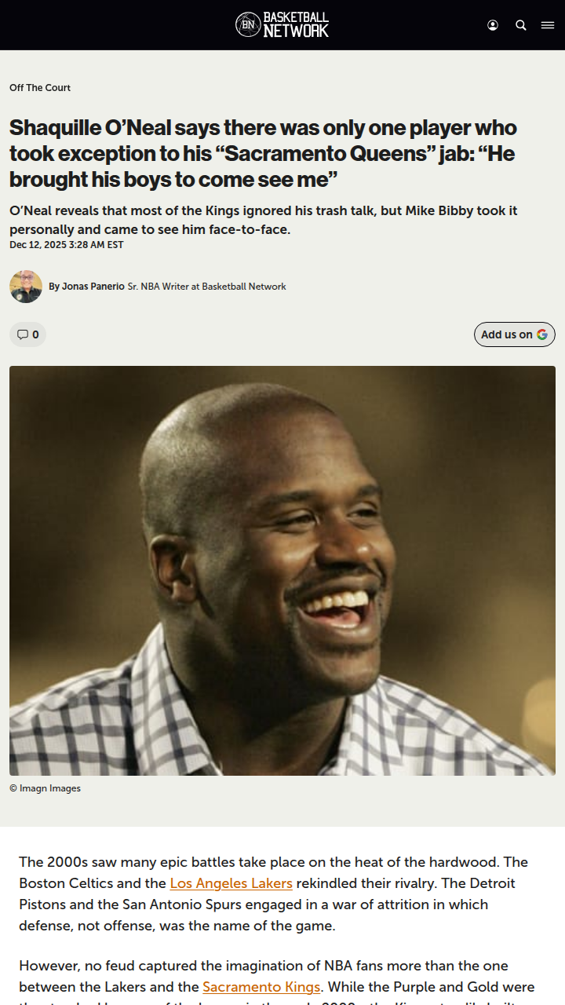Click the Google G logo icon

[542, 334]
